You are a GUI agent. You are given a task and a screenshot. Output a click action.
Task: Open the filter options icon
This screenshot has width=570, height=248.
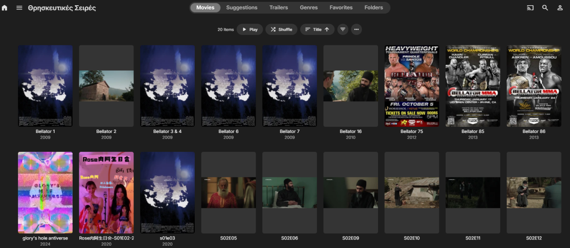[x=342, y=29]
